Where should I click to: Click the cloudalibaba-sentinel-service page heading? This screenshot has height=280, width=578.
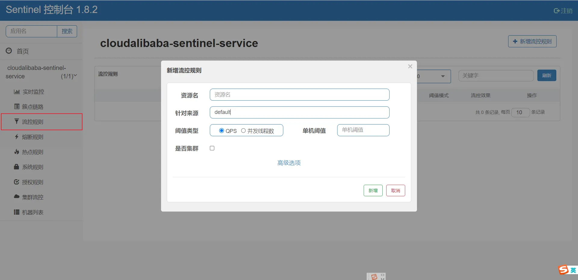179,43
